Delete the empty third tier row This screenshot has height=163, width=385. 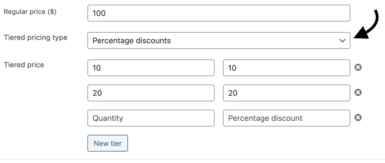(358, 118)
